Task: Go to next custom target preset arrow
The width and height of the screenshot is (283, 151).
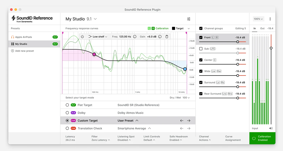Action: pyautogui.click(x=189, y=120)
